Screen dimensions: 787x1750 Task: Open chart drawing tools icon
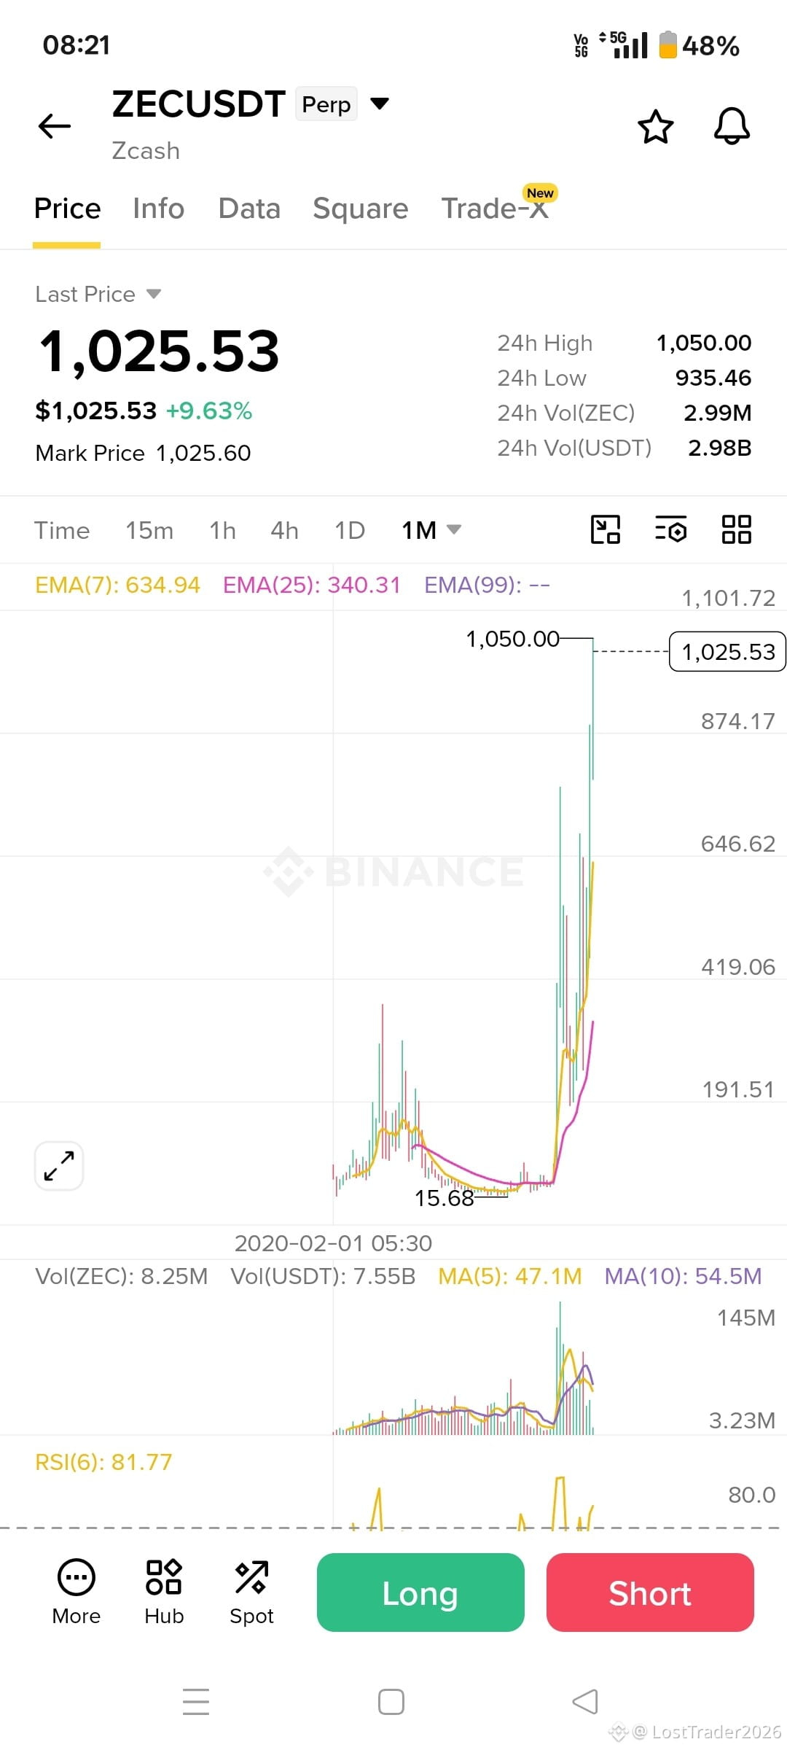point(605,529)
